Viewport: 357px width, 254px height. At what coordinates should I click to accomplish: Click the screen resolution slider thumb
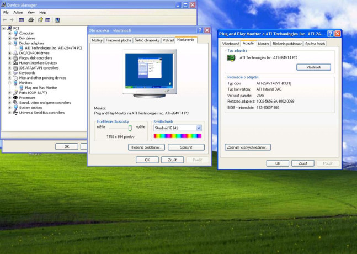130,128
